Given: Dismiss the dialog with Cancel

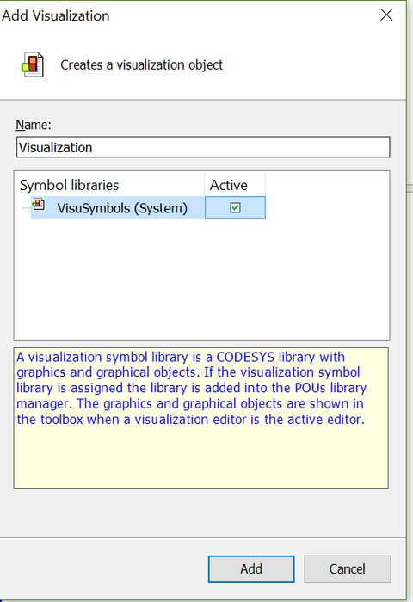Looking at the screenshot, I should 348,569.
